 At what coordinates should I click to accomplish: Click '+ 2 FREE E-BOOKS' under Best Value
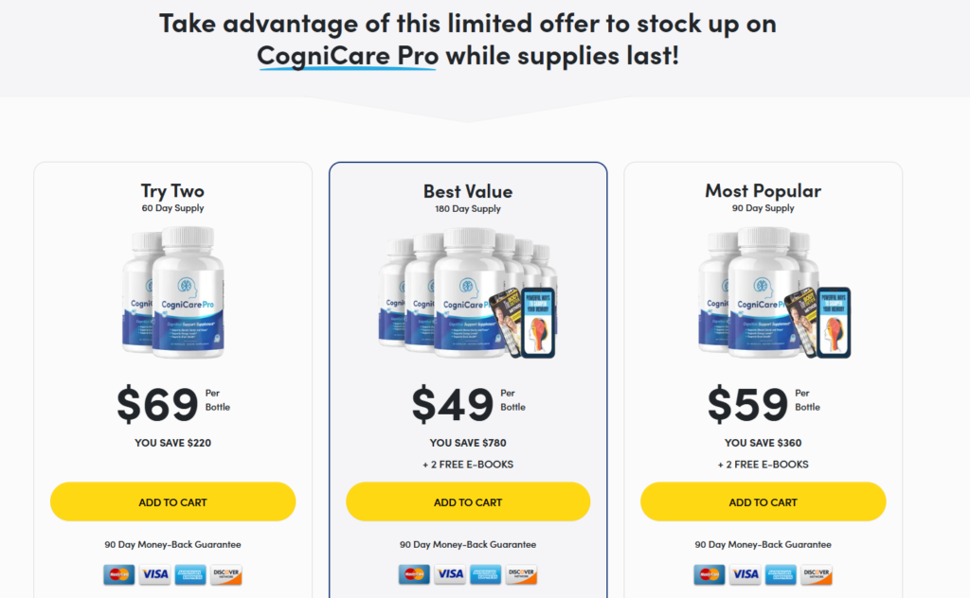(468, 465)
